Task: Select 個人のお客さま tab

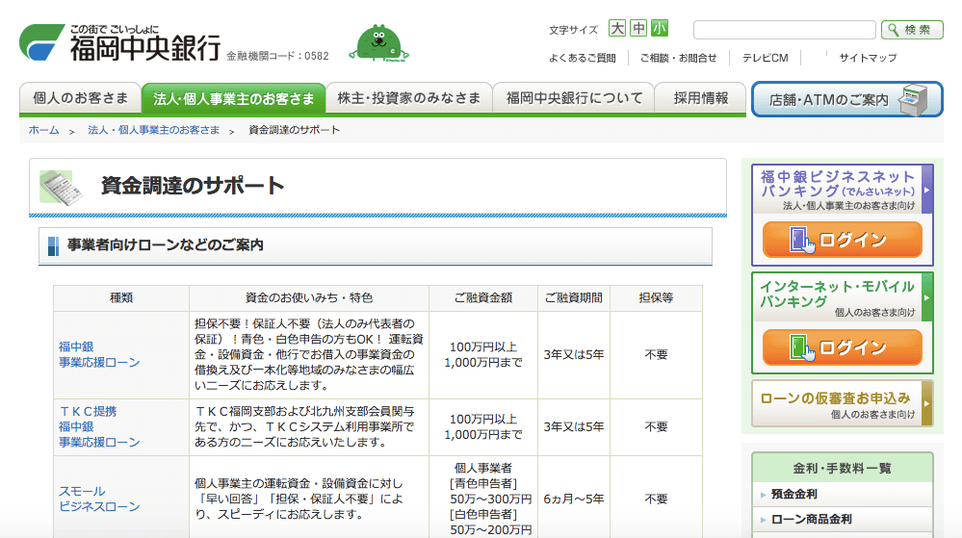Action: coord(80,98)
